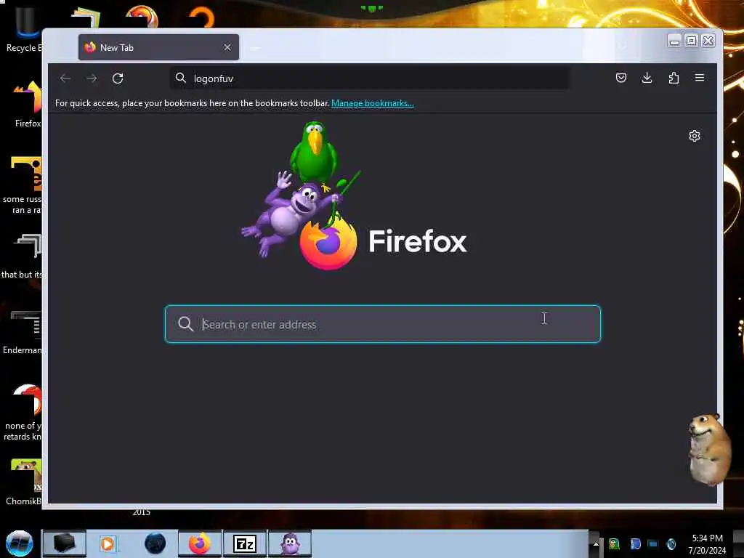Click the hamster character on desktop
Viewport: 744px width, 558px height.
coord(709,449)
